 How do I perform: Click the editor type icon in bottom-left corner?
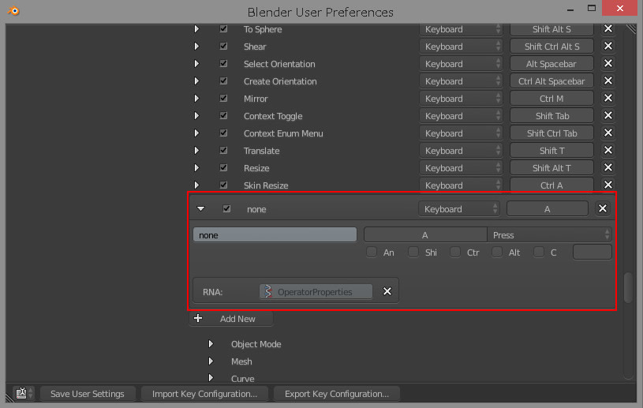coord(23,393)
